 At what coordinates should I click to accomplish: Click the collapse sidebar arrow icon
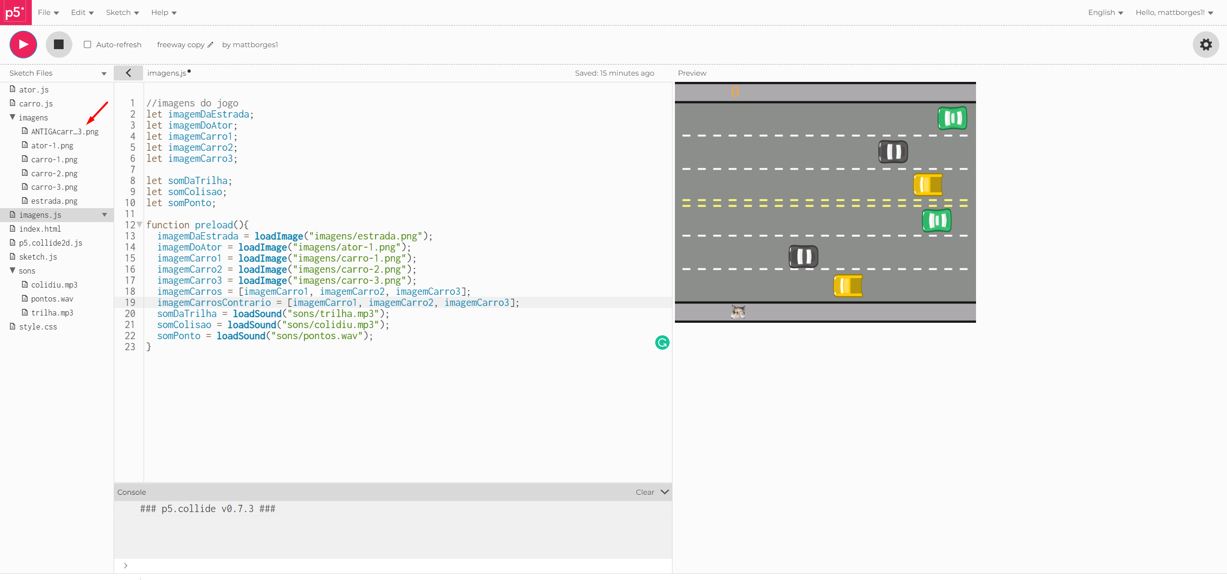128,73
